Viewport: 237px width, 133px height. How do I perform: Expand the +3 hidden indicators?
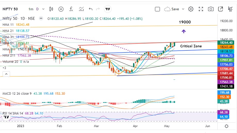[4, 68]
